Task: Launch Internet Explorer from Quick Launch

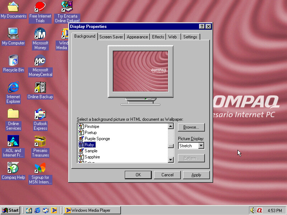Action: (37, 210)
